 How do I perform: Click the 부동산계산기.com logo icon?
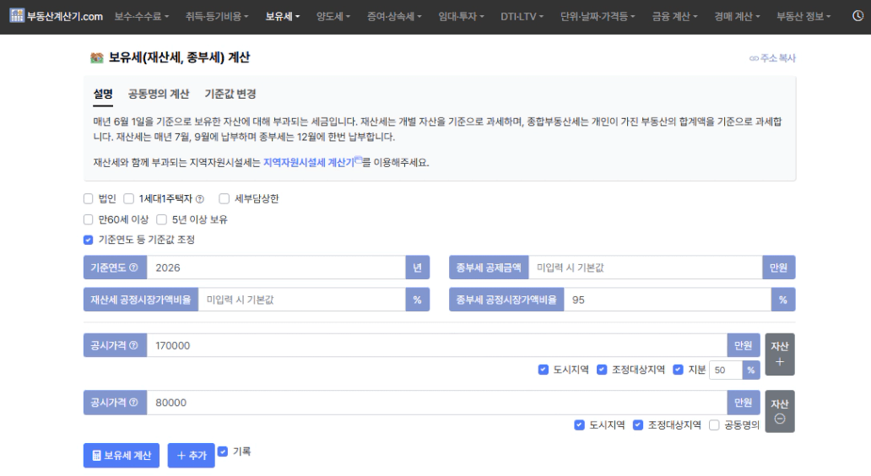[17, 17]
